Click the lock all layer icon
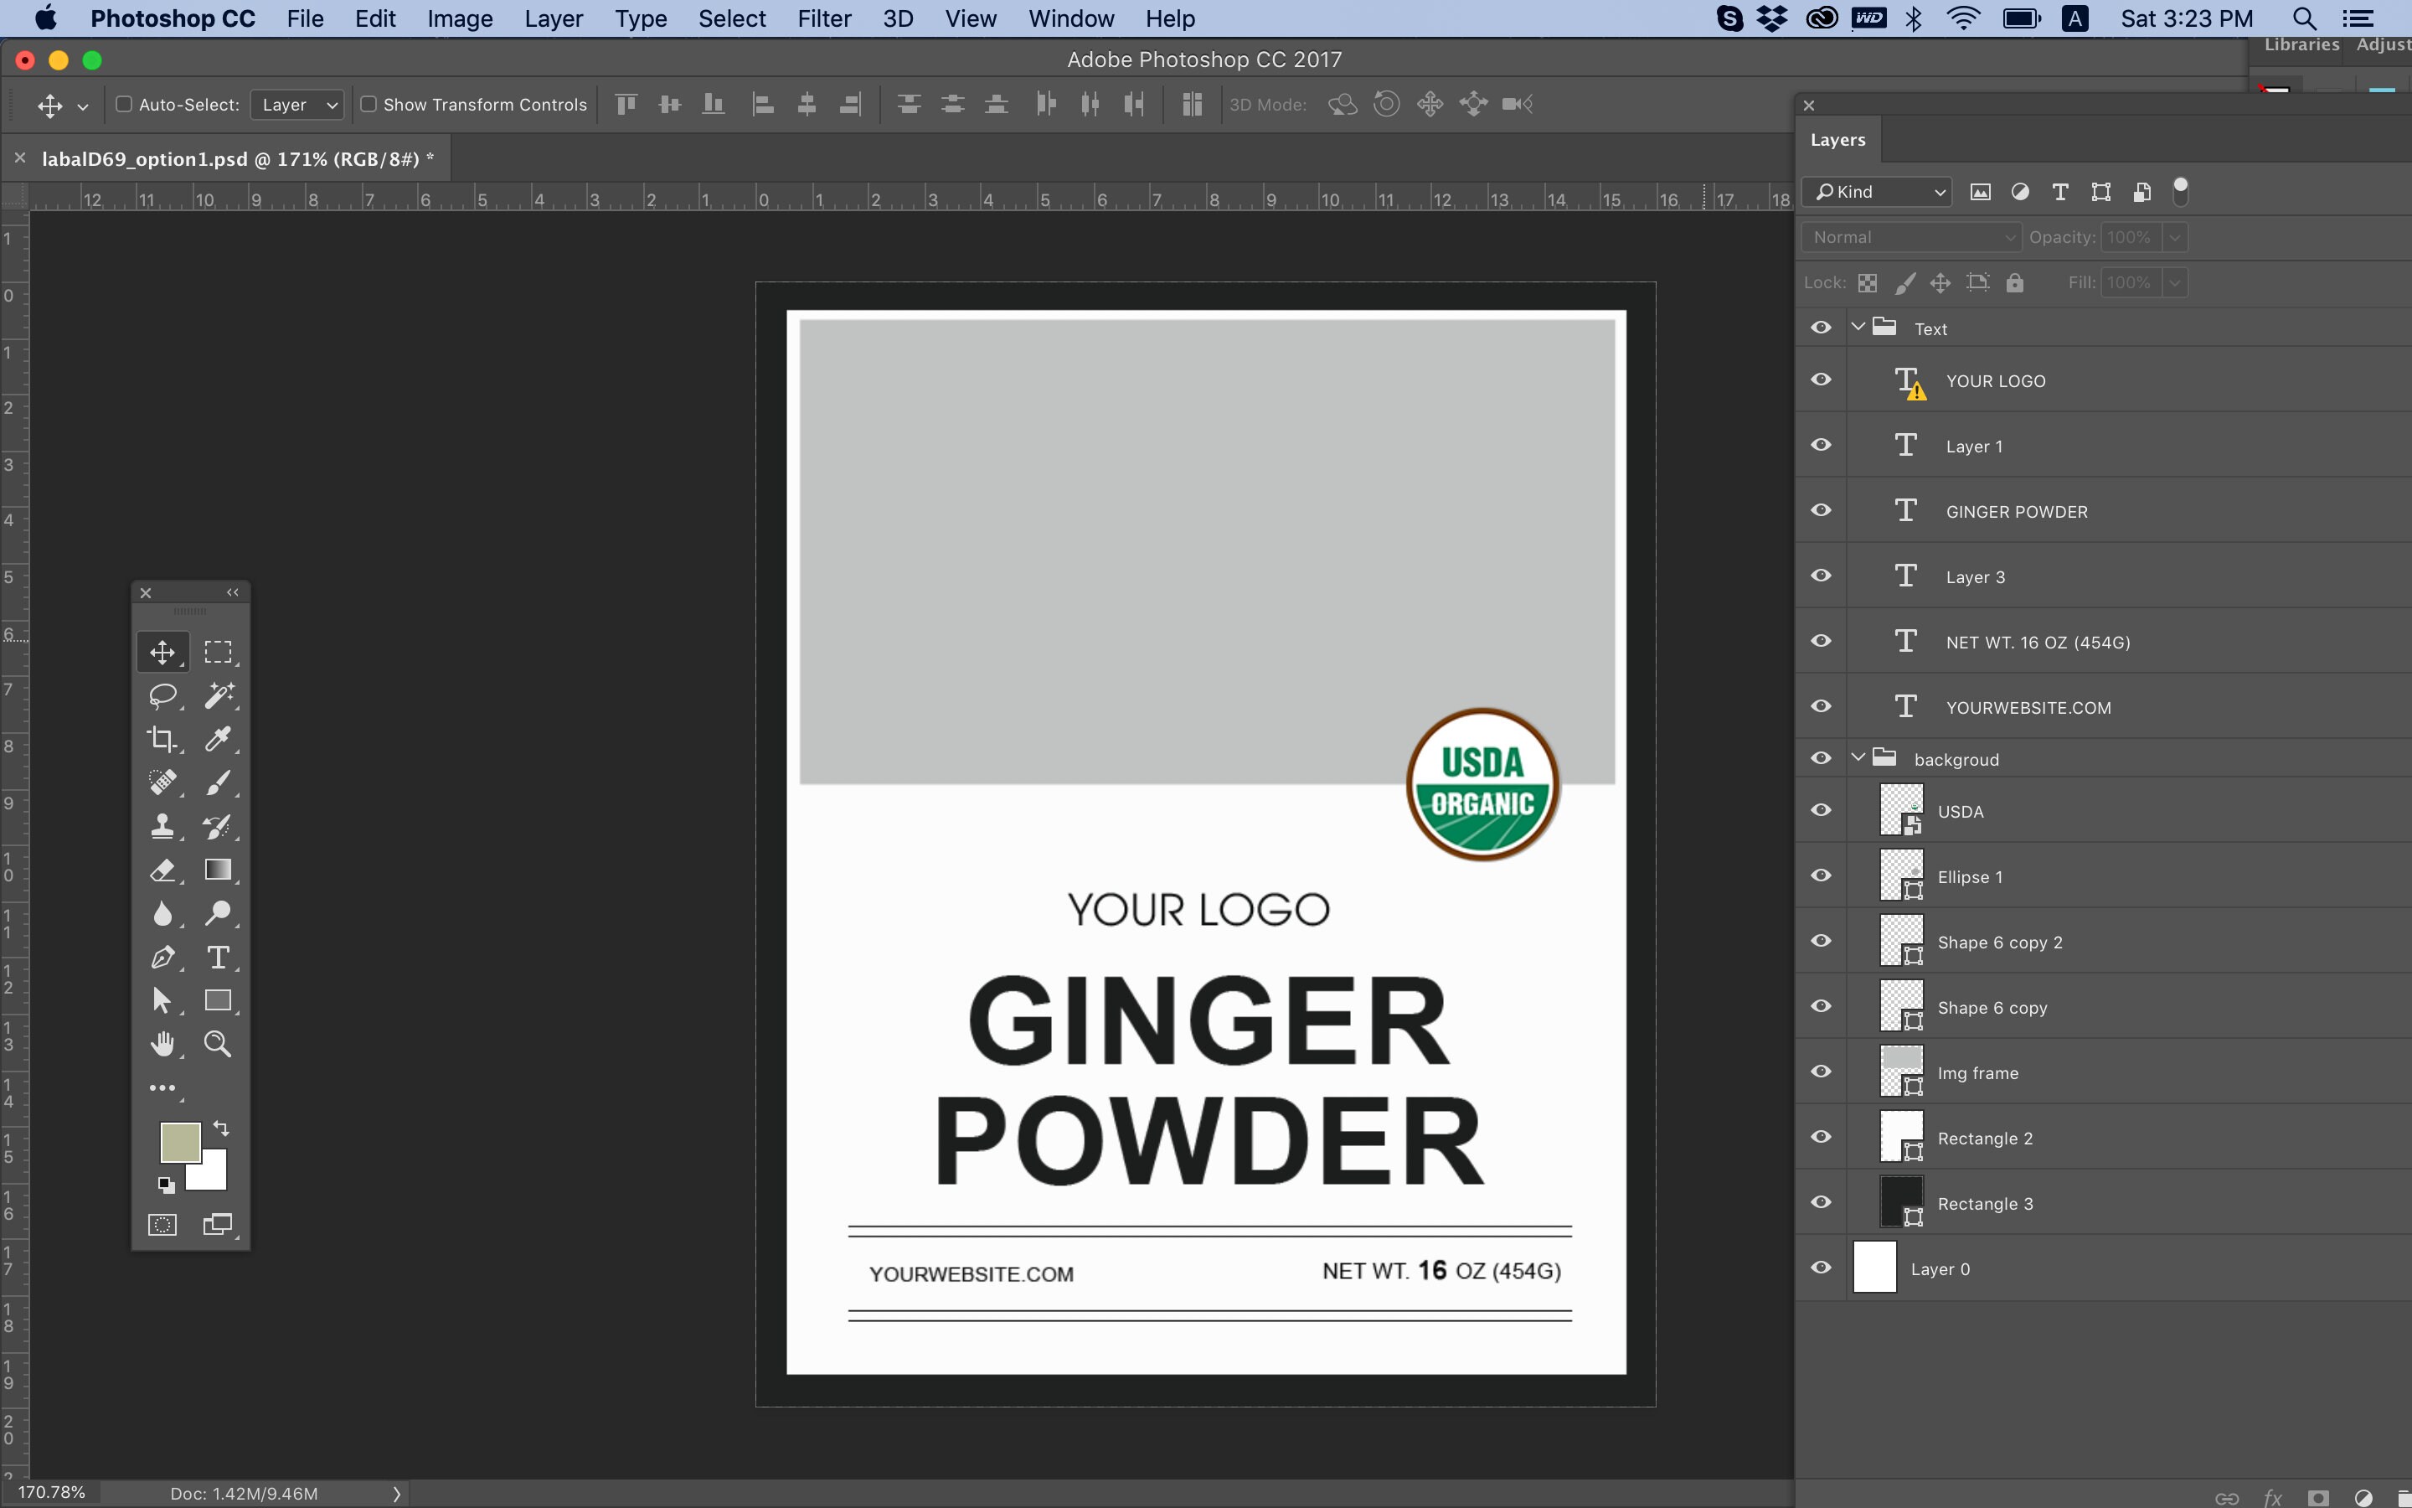This screenshot has width=2412, height=1508. (2014, 283)
